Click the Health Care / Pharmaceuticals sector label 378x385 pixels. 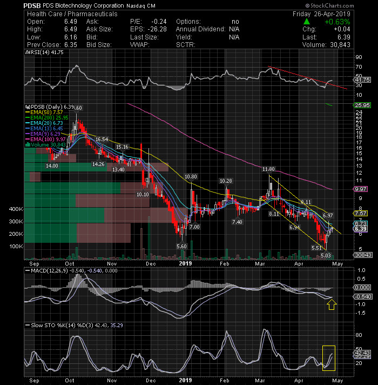(72, 14)
